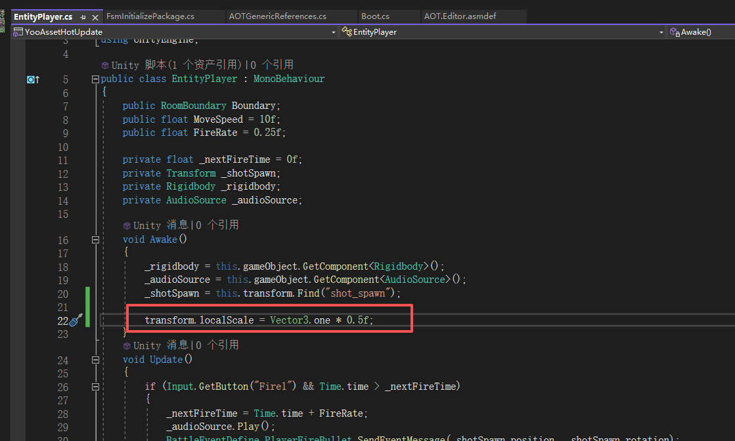
Task: Click the Update method name on line 24
Action: pos(166,360)
